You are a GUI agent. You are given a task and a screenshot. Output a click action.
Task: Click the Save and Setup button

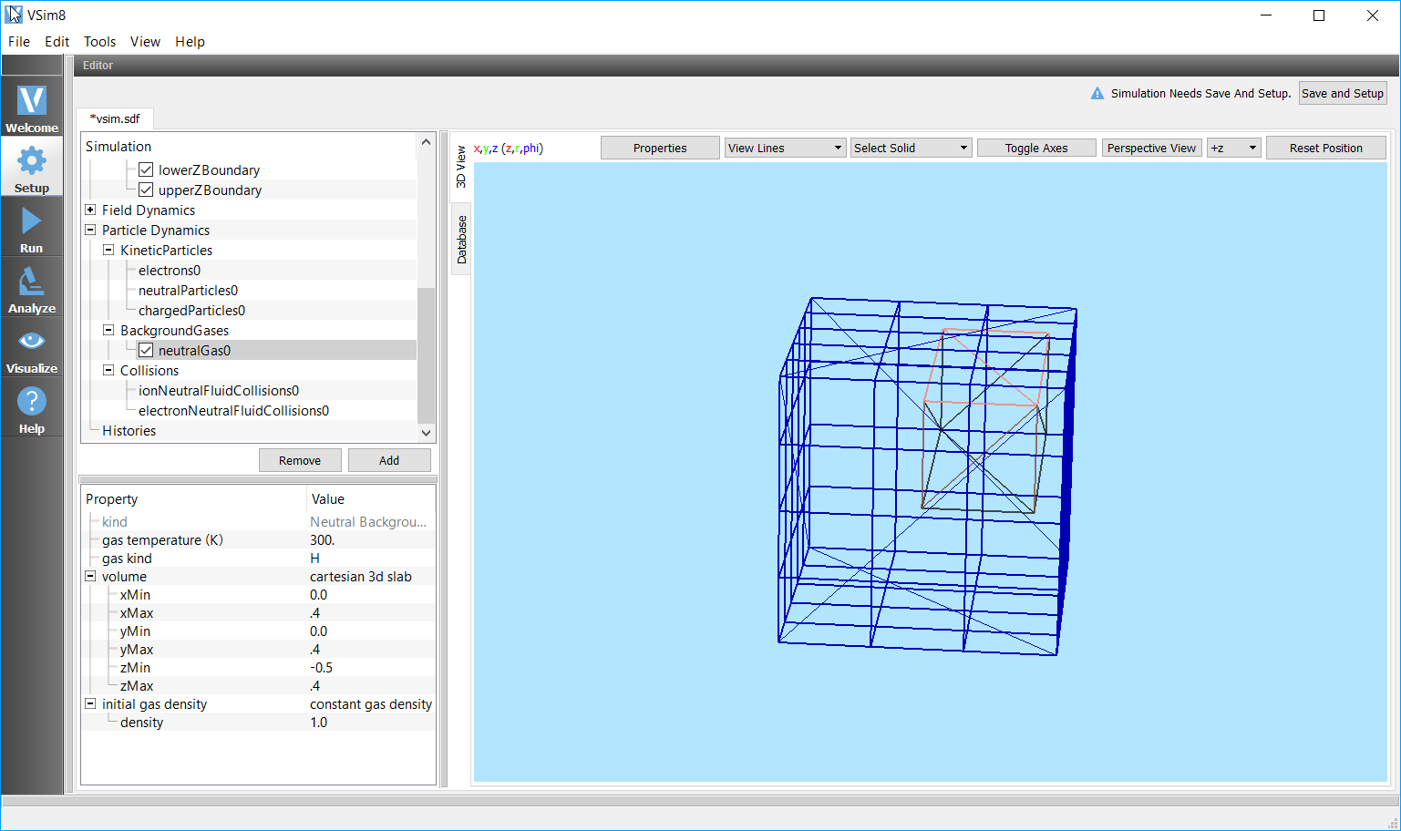click(x=1343, y=93)
